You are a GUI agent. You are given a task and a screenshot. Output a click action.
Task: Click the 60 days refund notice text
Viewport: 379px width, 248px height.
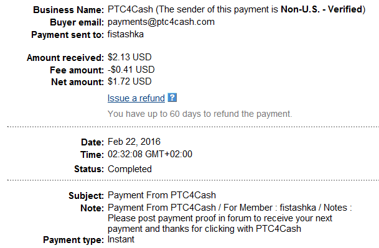point(200,114)
